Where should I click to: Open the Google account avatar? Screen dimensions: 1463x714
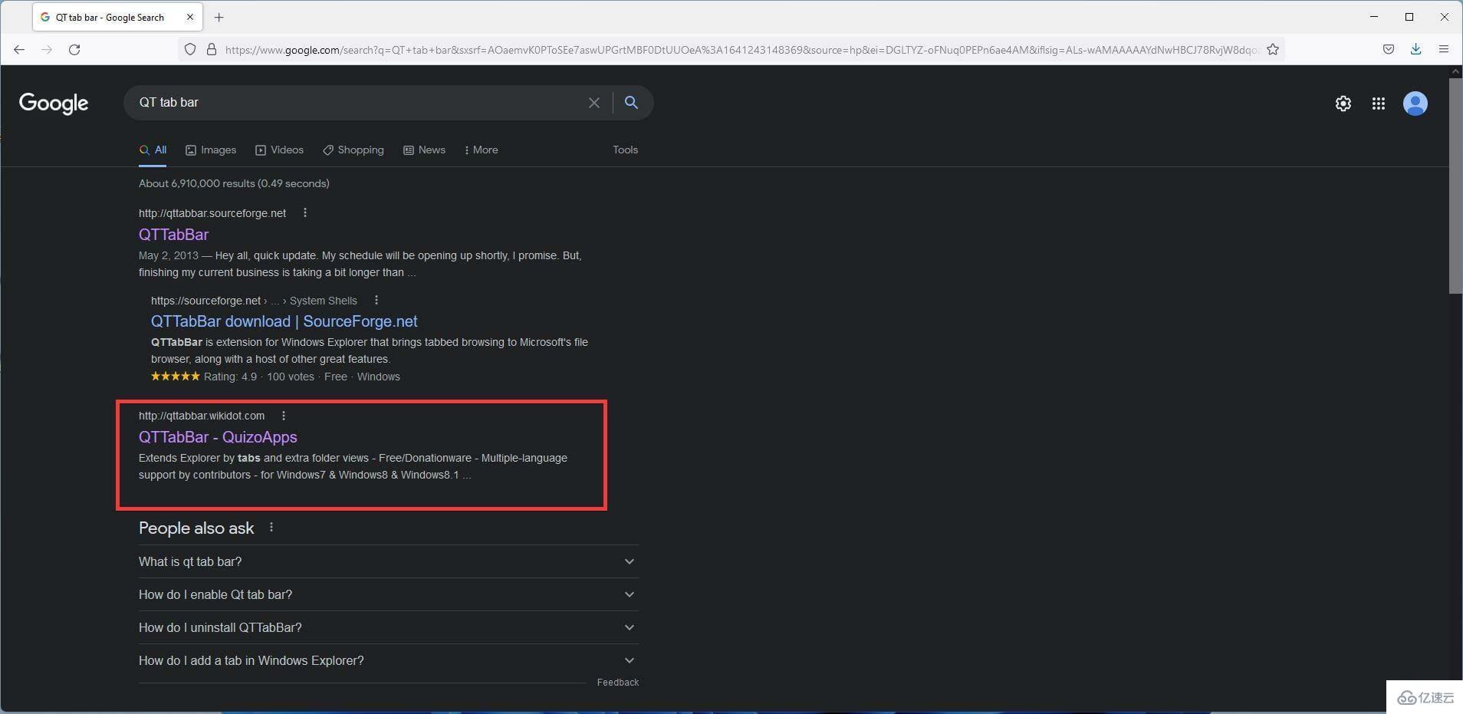(x=1415, y=104)
